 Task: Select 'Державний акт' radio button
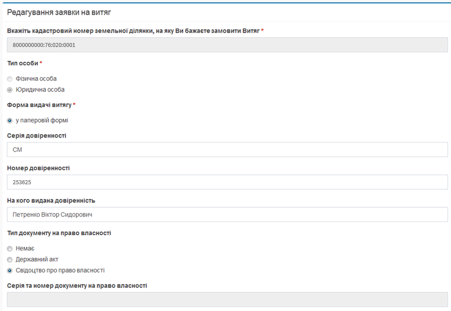(10, 259)
